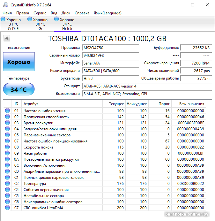Open the Диск menu
Viewport: 215px width, 221px height.
(x=66, y=13)
